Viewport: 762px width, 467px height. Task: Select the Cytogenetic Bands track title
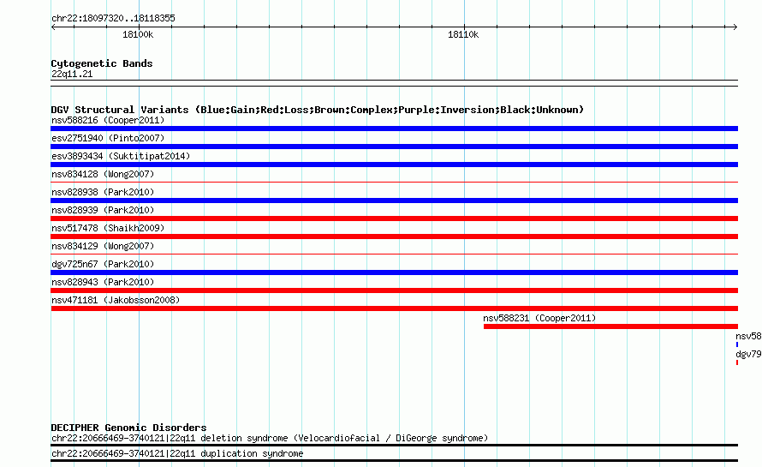102,63
